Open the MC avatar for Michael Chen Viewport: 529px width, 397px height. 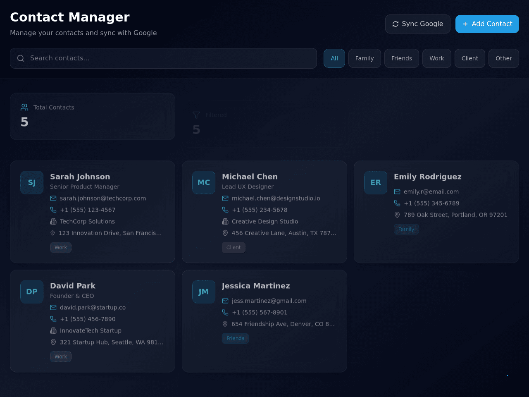pyautogui.click(x=204, y=182)
